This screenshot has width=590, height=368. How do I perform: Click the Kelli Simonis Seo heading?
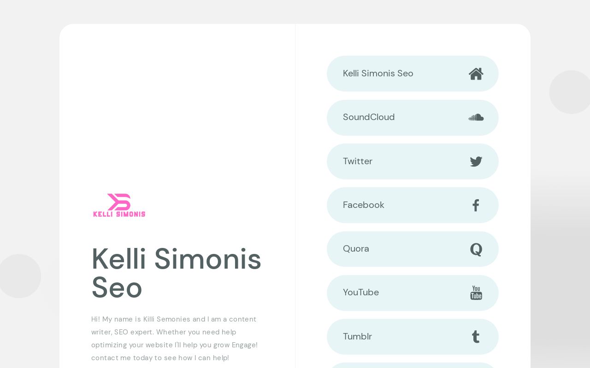(x=177, y=273)
